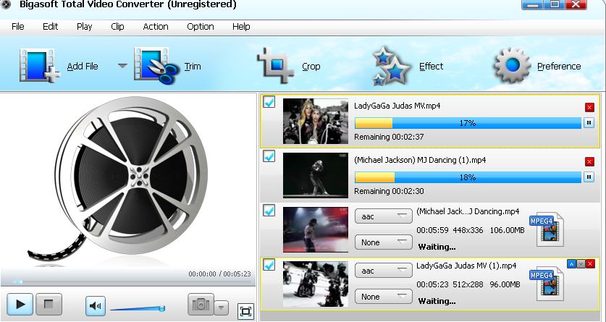
Task: Mute audio with speaker icon
Action: 96,305
